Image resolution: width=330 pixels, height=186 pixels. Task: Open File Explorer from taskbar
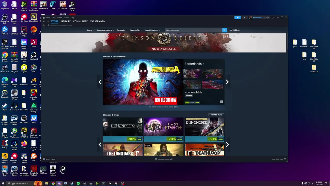click(x=47, y=183)
